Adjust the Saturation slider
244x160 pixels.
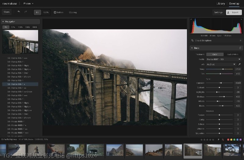tap(219, 133)
